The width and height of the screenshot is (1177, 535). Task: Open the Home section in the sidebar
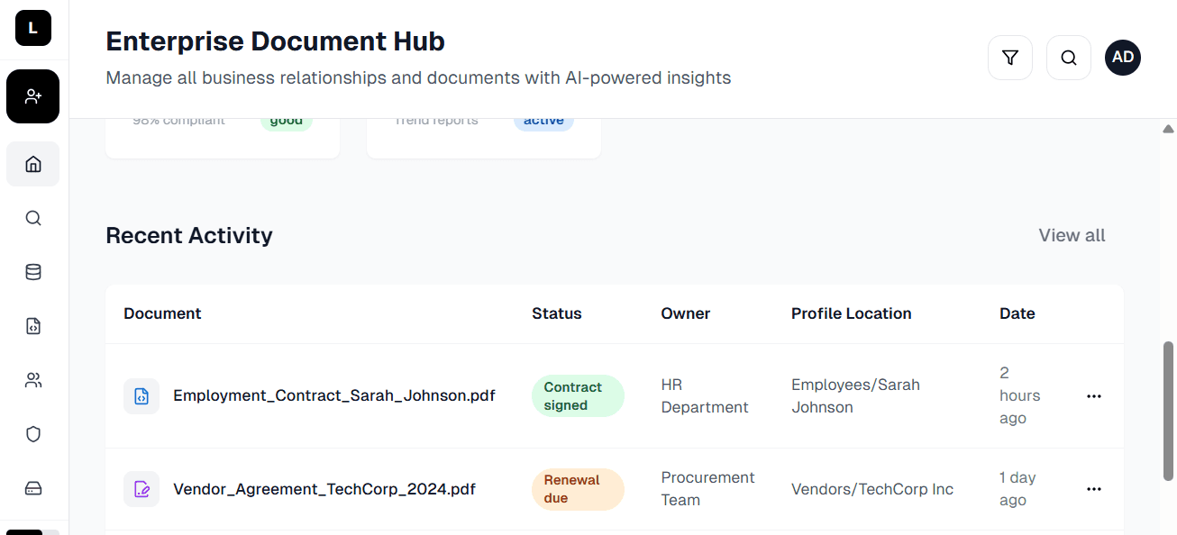(x=32, y=164)
